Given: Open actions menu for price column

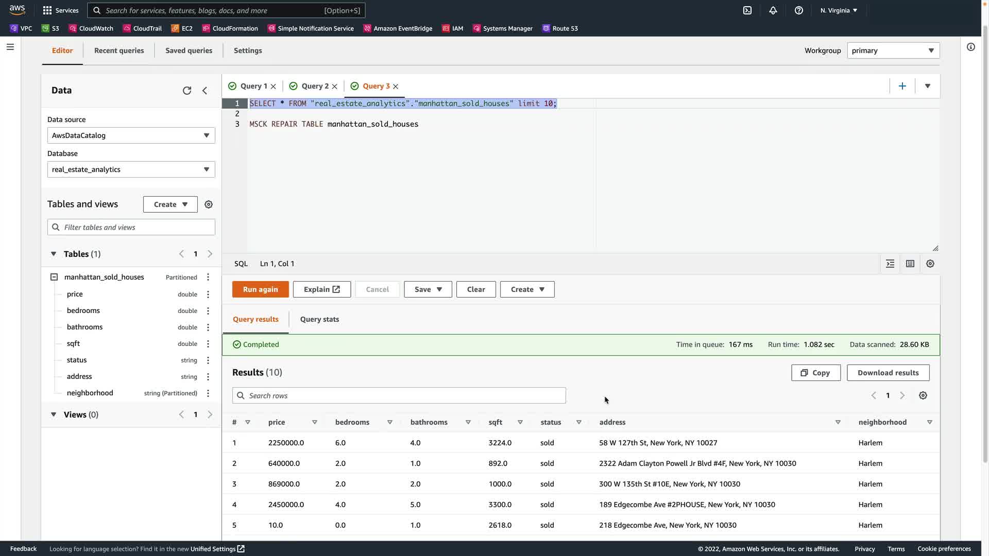Looking at the screenshot, I should pyautogui.click(x=208, y=294).
